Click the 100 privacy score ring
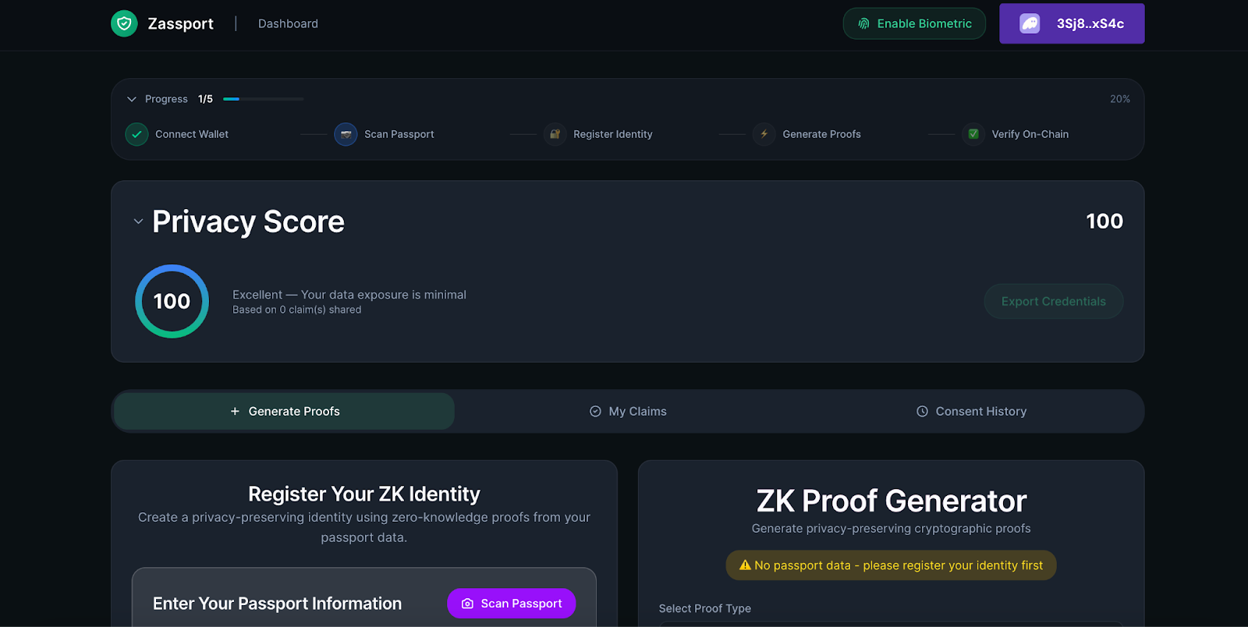The width and height of the screenshot is (1248, 627). [x=172, y=301]
